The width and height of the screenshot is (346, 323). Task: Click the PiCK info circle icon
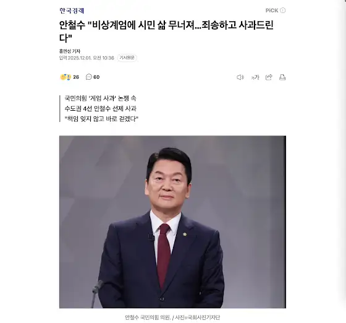point(283,11)
